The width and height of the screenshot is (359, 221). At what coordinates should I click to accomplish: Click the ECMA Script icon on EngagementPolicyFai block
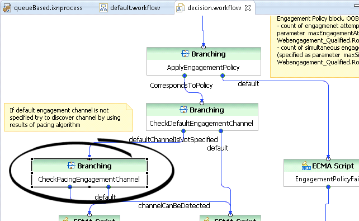[306, 166]
